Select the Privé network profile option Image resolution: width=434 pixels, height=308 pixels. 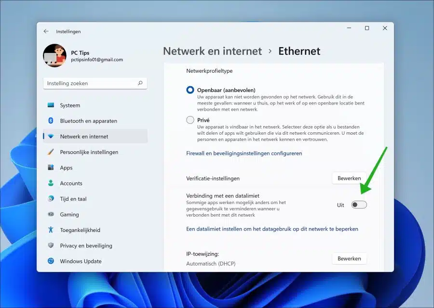(x=190, y=120)
